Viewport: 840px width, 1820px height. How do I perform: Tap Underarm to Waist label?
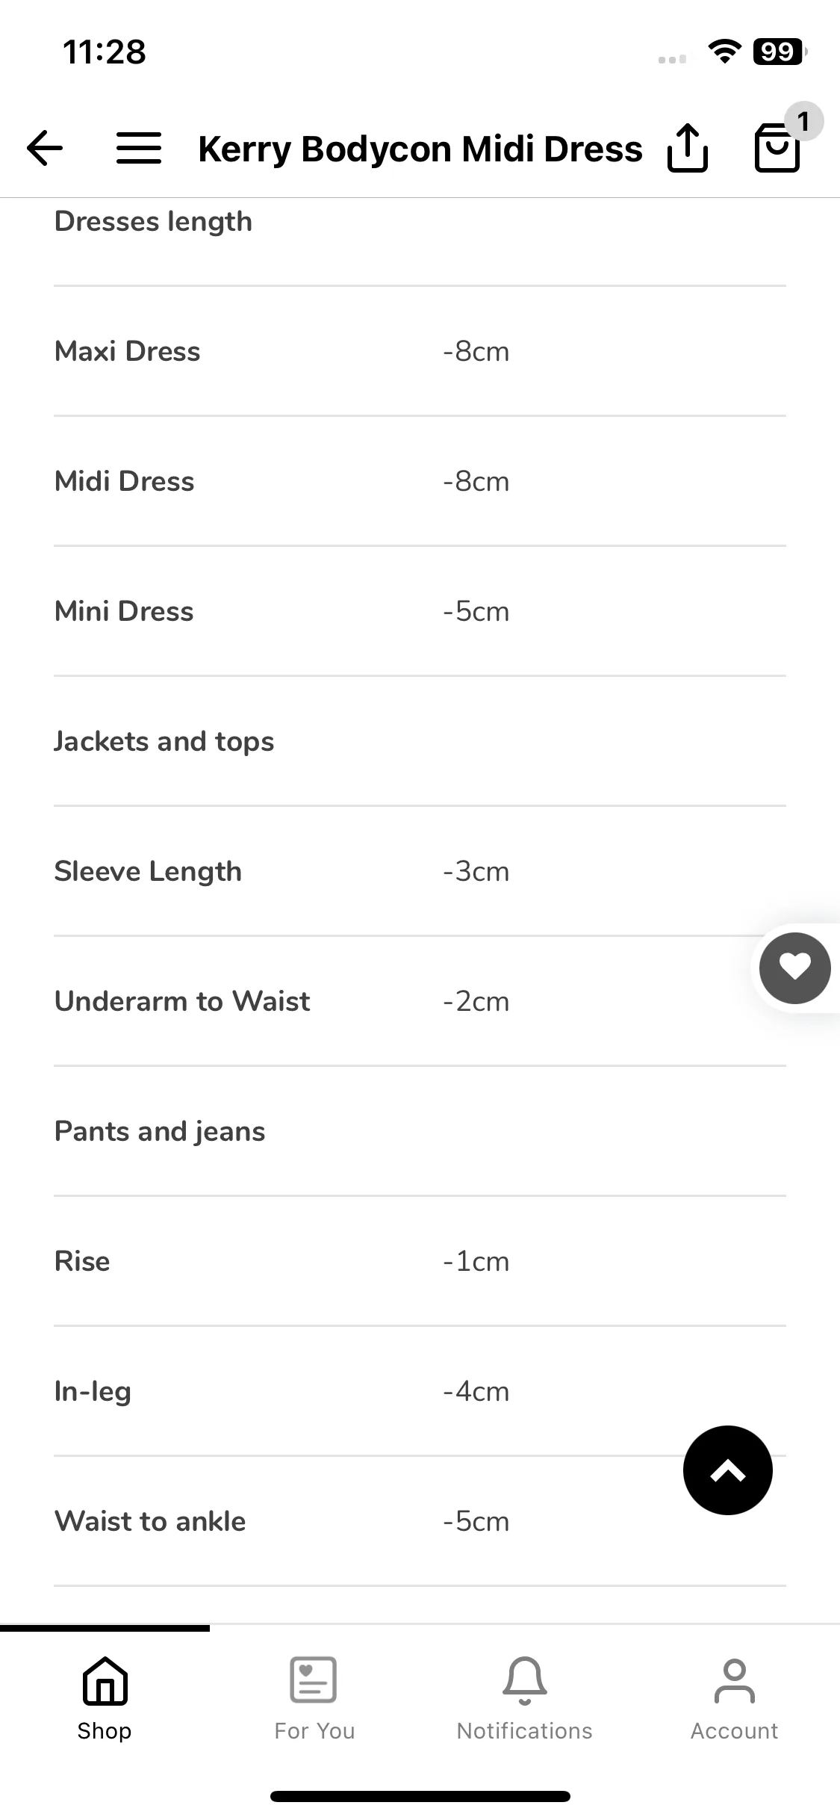click(x=182, y=1001)
